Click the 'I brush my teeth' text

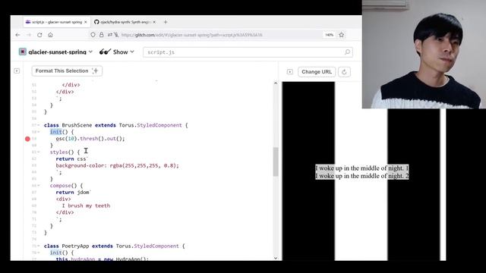[86, 206]
